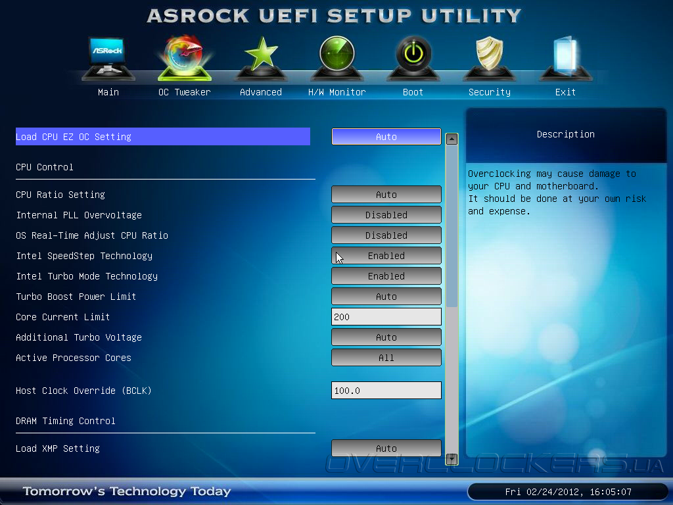Click the scrollbar up arrow
This screenshot has height=505, width=673.
coord(452,139)
